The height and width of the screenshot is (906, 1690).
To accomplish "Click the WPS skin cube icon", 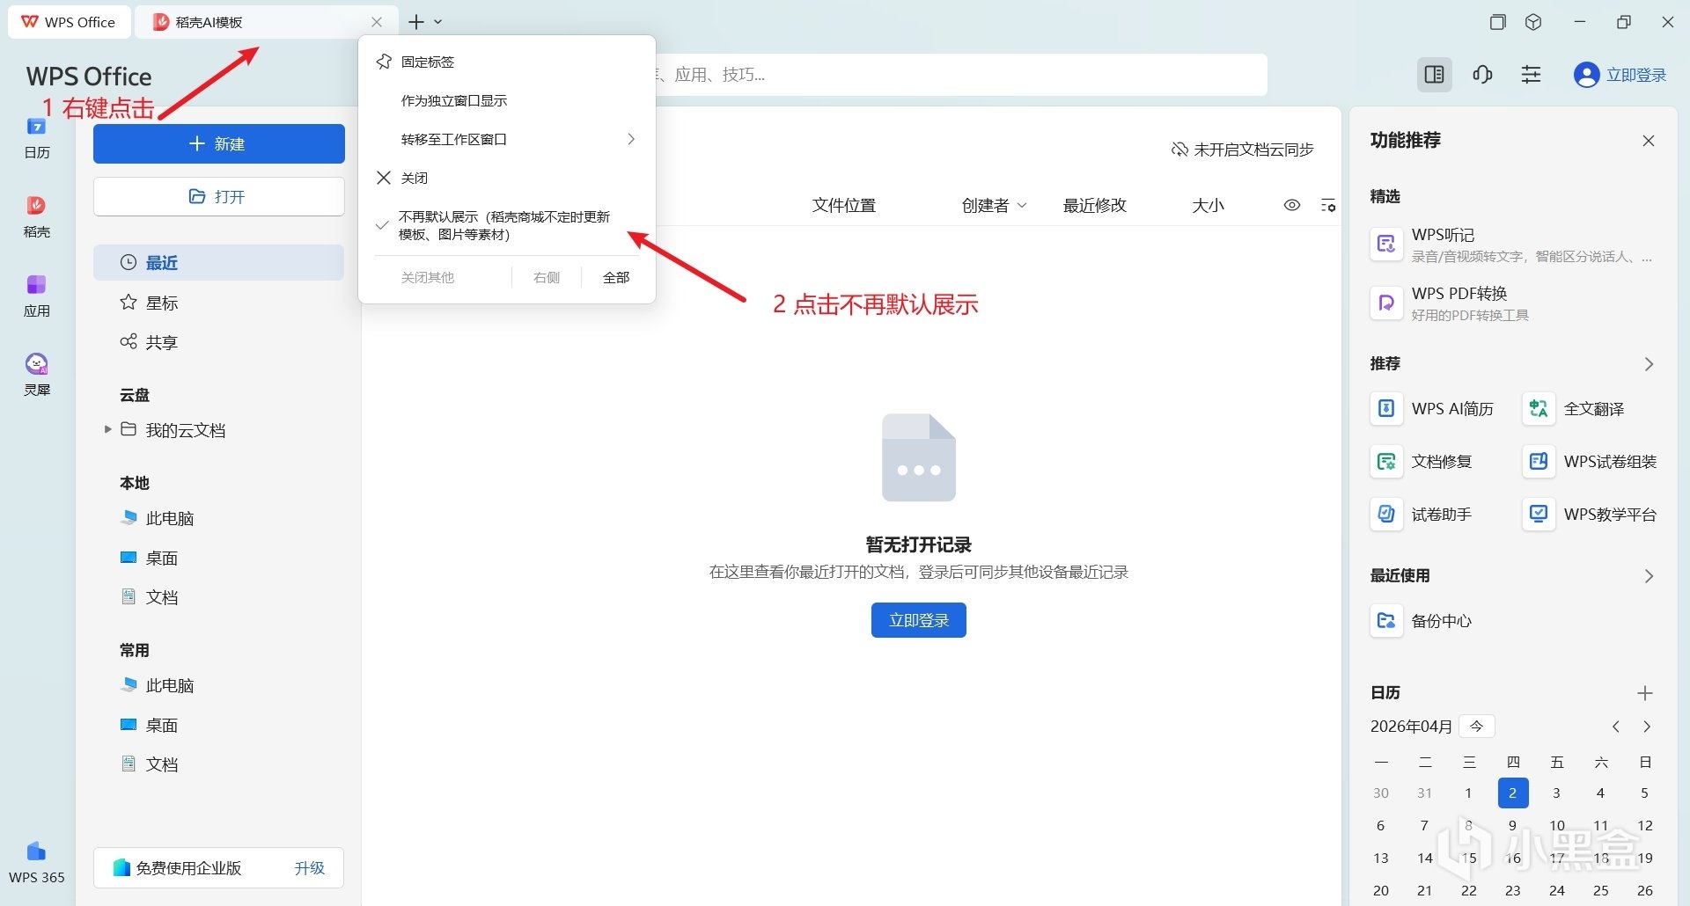I will click(x=1533, y=22).
